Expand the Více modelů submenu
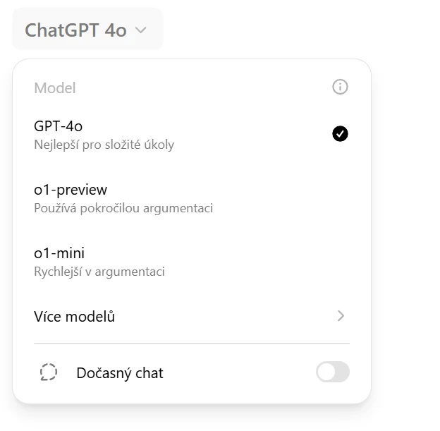This screenshot has width=440, height=431. pos(192,317)
